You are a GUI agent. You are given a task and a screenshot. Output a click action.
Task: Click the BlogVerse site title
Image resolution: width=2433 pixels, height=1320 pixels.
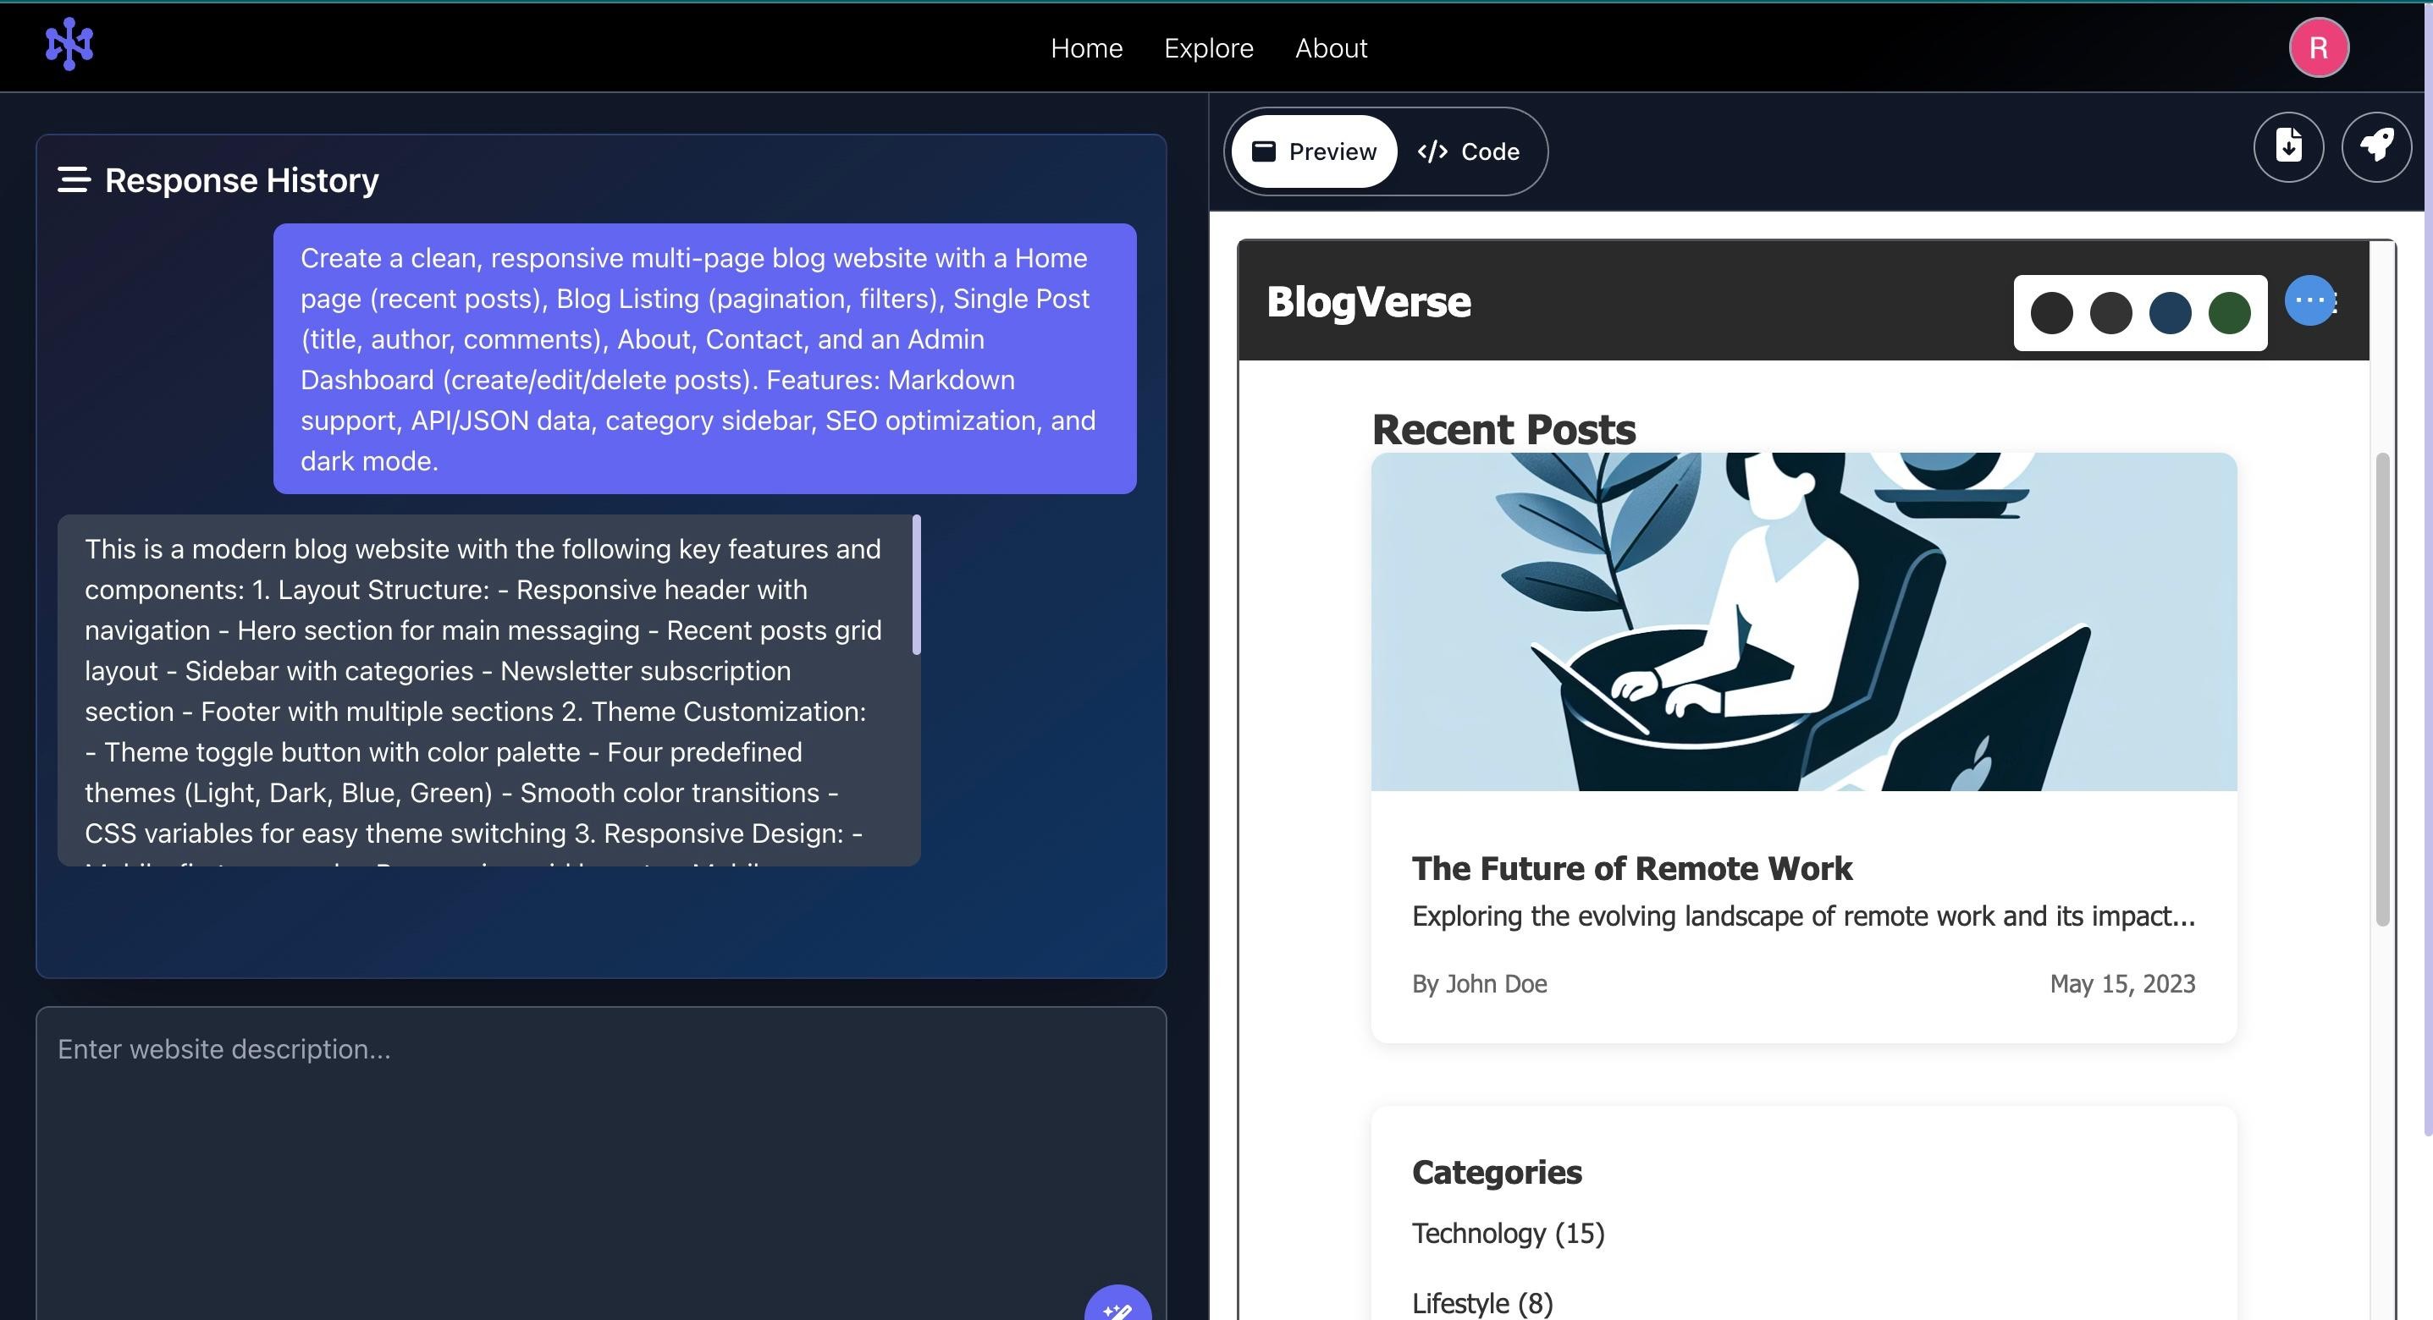[1368, 302]
